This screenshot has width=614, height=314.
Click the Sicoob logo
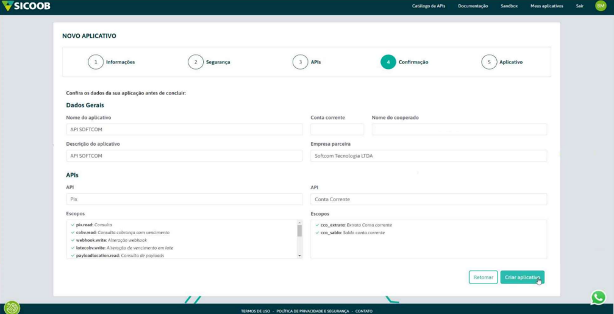[x=26, y=6]
